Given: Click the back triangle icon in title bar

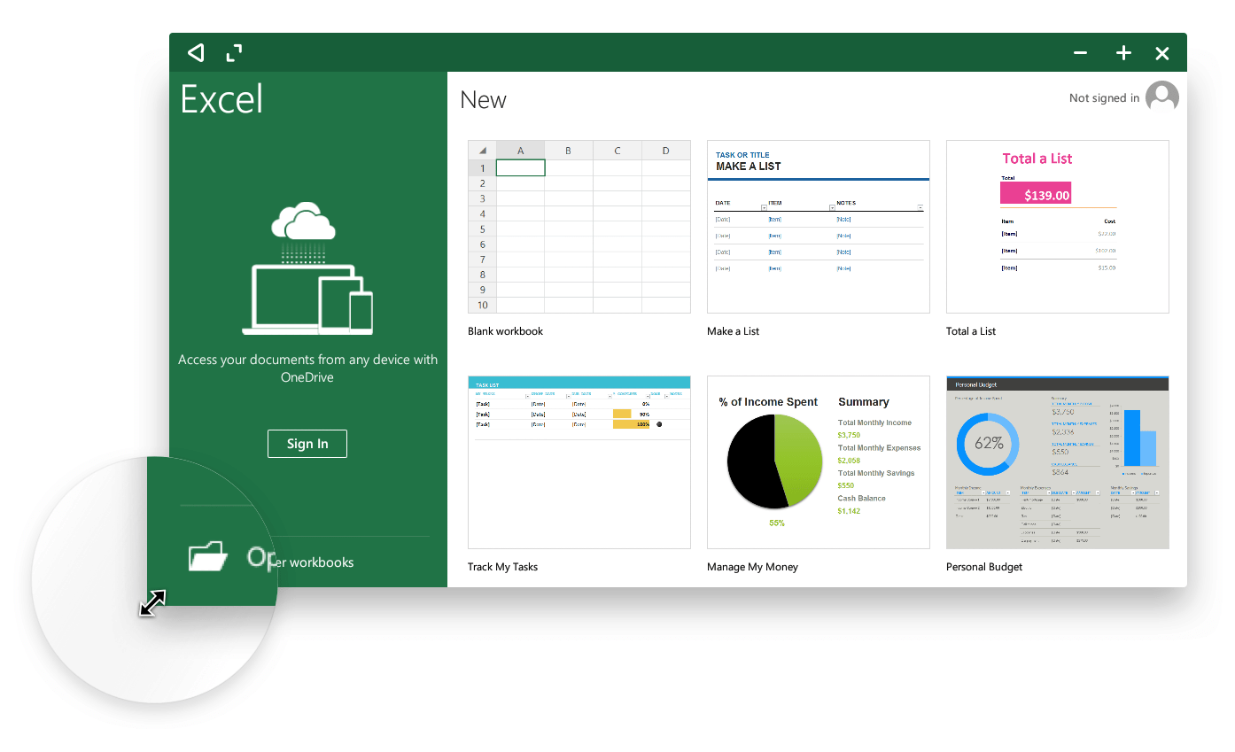Looking at the screenshot, I should pyautogui.click(x=196, y=53).
